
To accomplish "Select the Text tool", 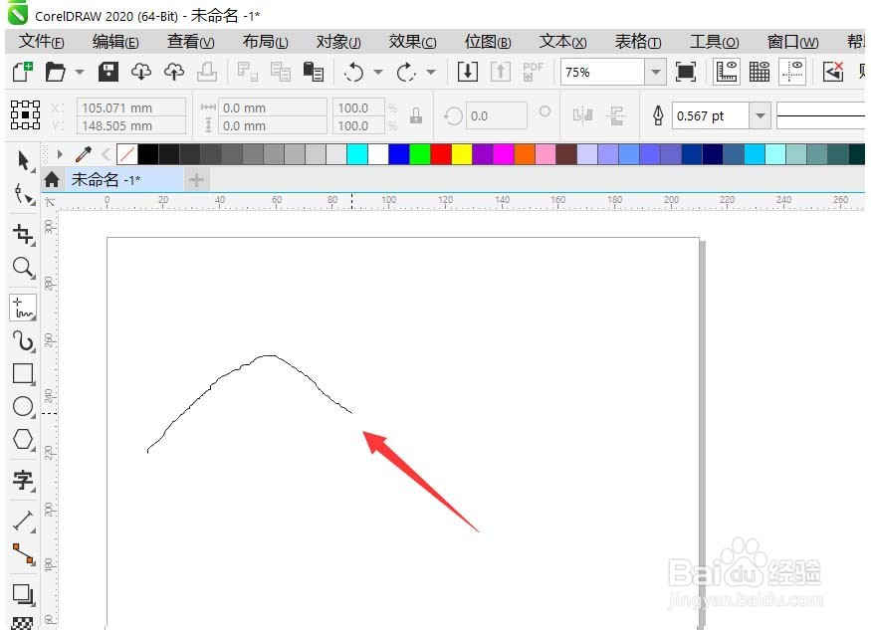I will tap(24, 481).
